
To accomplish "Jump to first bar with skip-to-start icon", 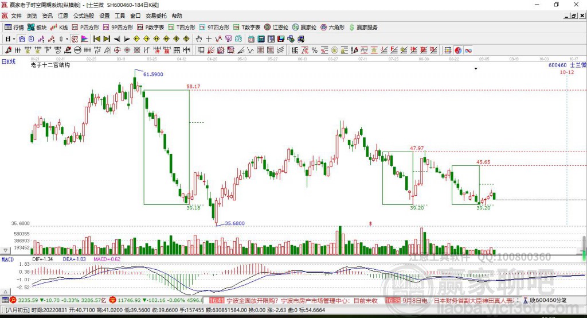I will (96, 39).
